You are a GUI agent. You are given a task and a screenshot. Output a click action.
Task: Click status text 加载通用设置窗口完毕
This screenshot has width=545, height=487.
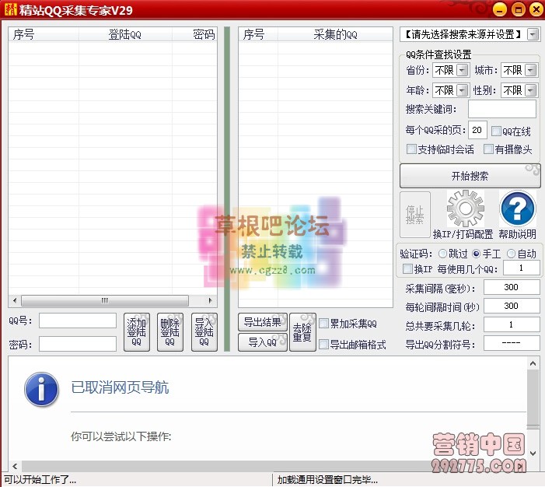coord(327,480)
